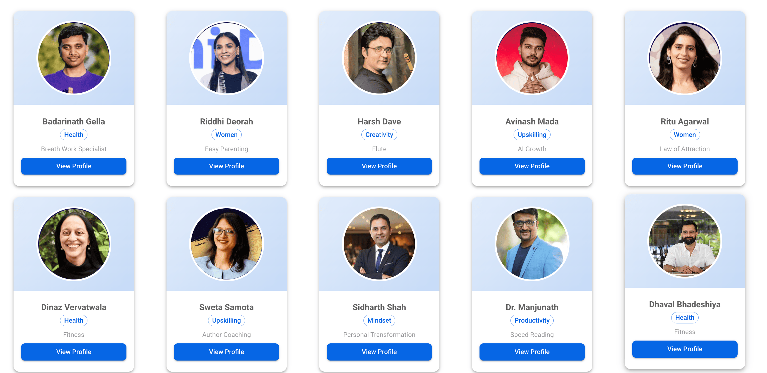Select the Productivity tag under Dr. Manjunath

pyautogui.click(x=532, y=320)
